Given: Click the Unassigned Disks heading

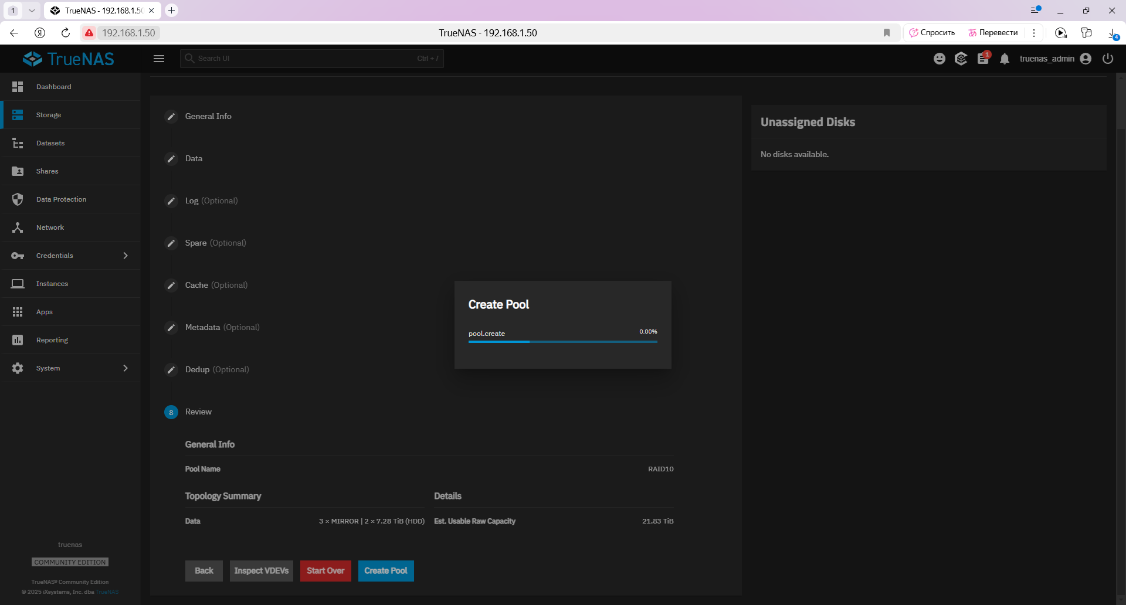Looking at the screenshot, I should coord(808,122).
